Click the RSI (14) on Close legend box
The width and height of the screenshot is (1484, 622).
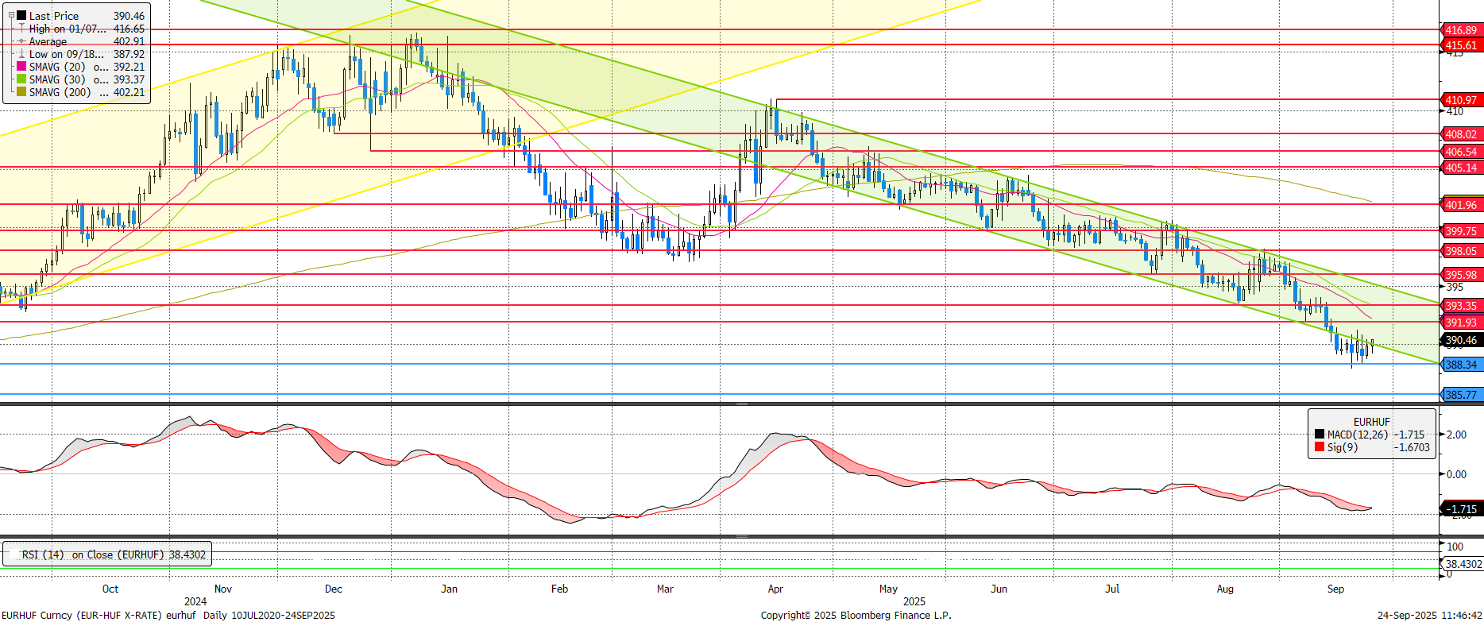click(107, 554)
